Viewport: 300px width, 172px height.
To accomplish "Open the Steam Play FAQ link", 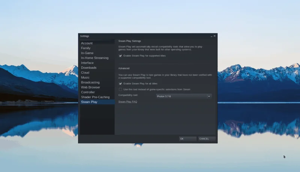I will (127, 102).
